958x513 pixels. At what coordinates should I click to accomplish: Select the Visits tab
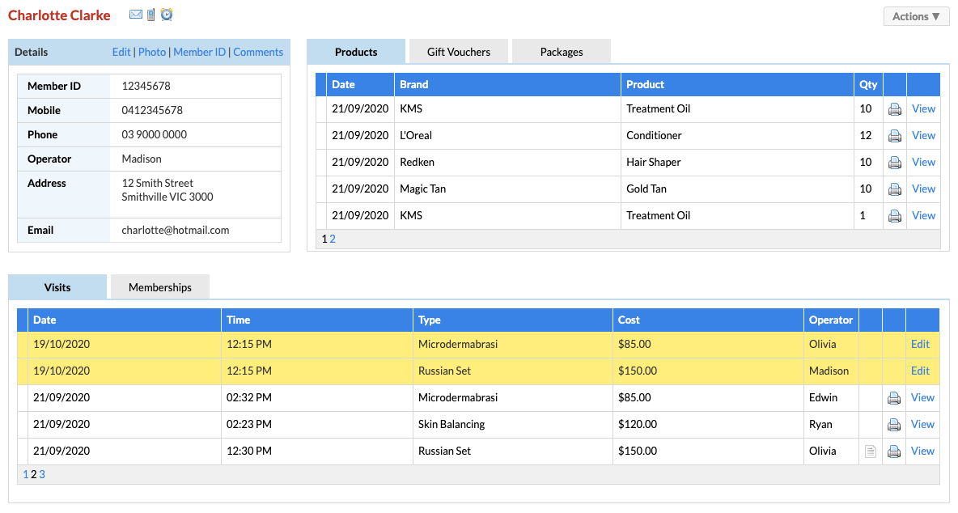57,287
